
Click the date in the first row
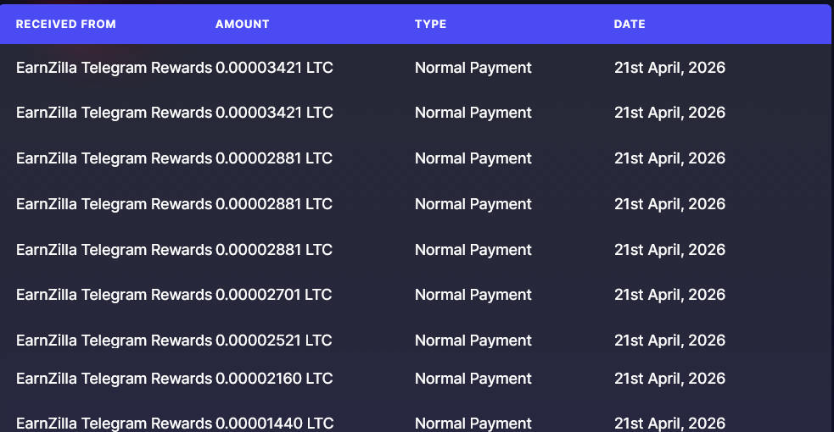pos(669,68)
